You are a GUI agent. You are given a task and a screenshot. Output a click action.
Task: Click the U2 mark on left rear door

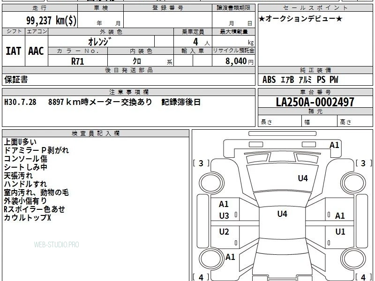coord(224,231)
